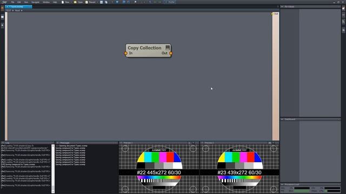
Task: Click the middle header icon in Preview 1
Action: 194,143
